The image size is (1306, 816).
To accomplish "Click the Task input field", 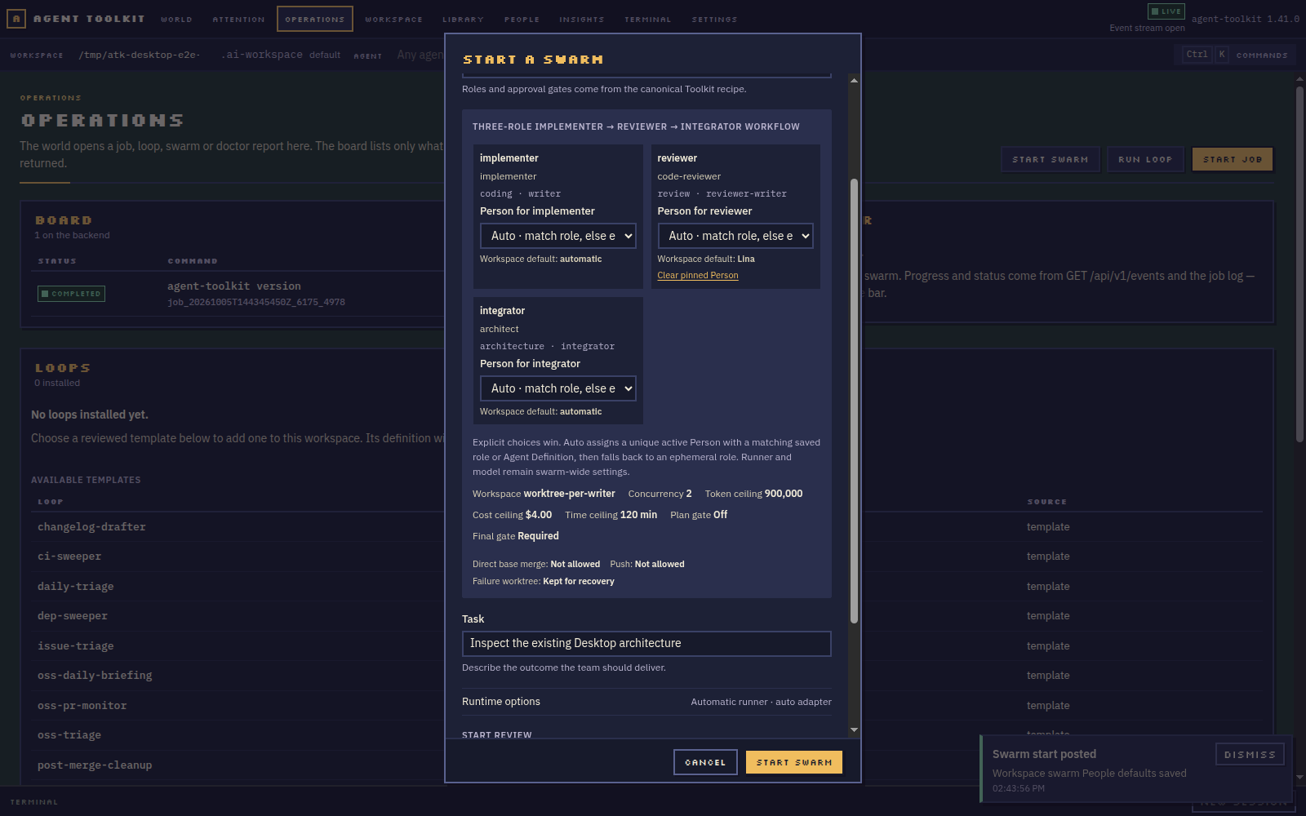I will pos(646,644).
